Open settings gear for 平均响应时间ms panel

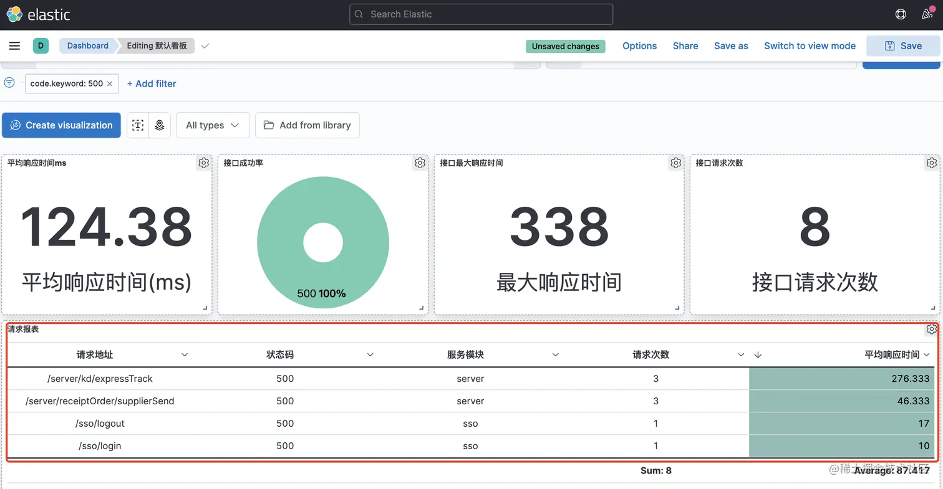[x=204, y=163]
